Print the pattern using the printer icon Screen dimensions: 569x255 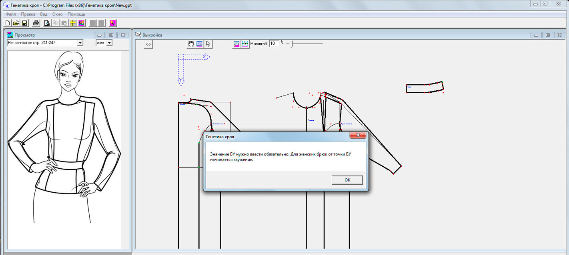click(x=36, y=23)
